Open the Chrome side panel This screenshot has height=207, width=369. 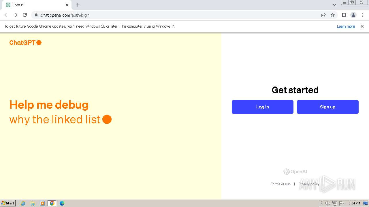pos(344,15)
